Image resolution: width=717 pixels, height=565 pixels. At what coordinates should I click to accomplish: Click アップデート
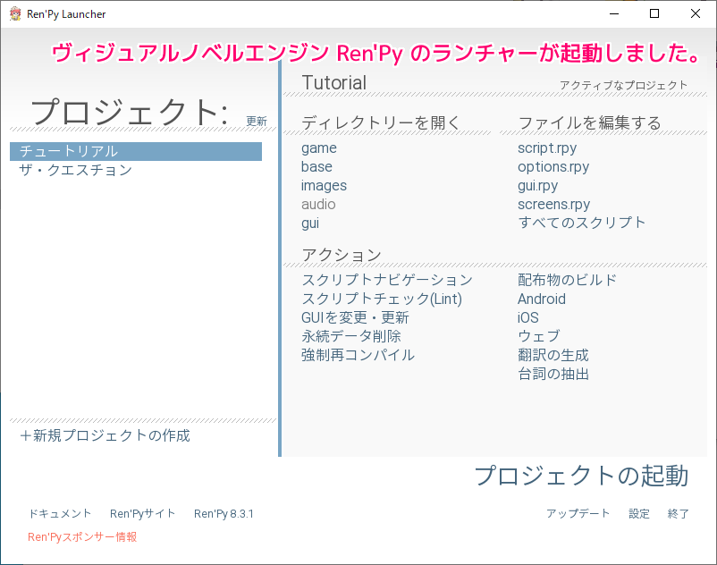(578, 513)
